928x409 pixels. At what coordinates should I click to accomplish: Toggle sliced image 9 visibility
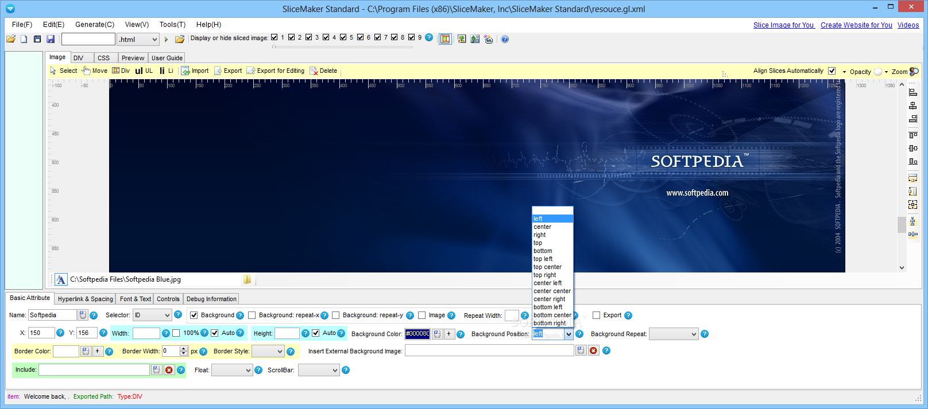pyautogui.click(x=412, y=37)
